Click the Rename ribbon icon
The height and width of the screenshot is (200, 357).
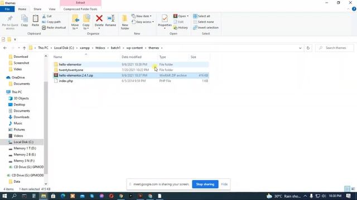110,21
